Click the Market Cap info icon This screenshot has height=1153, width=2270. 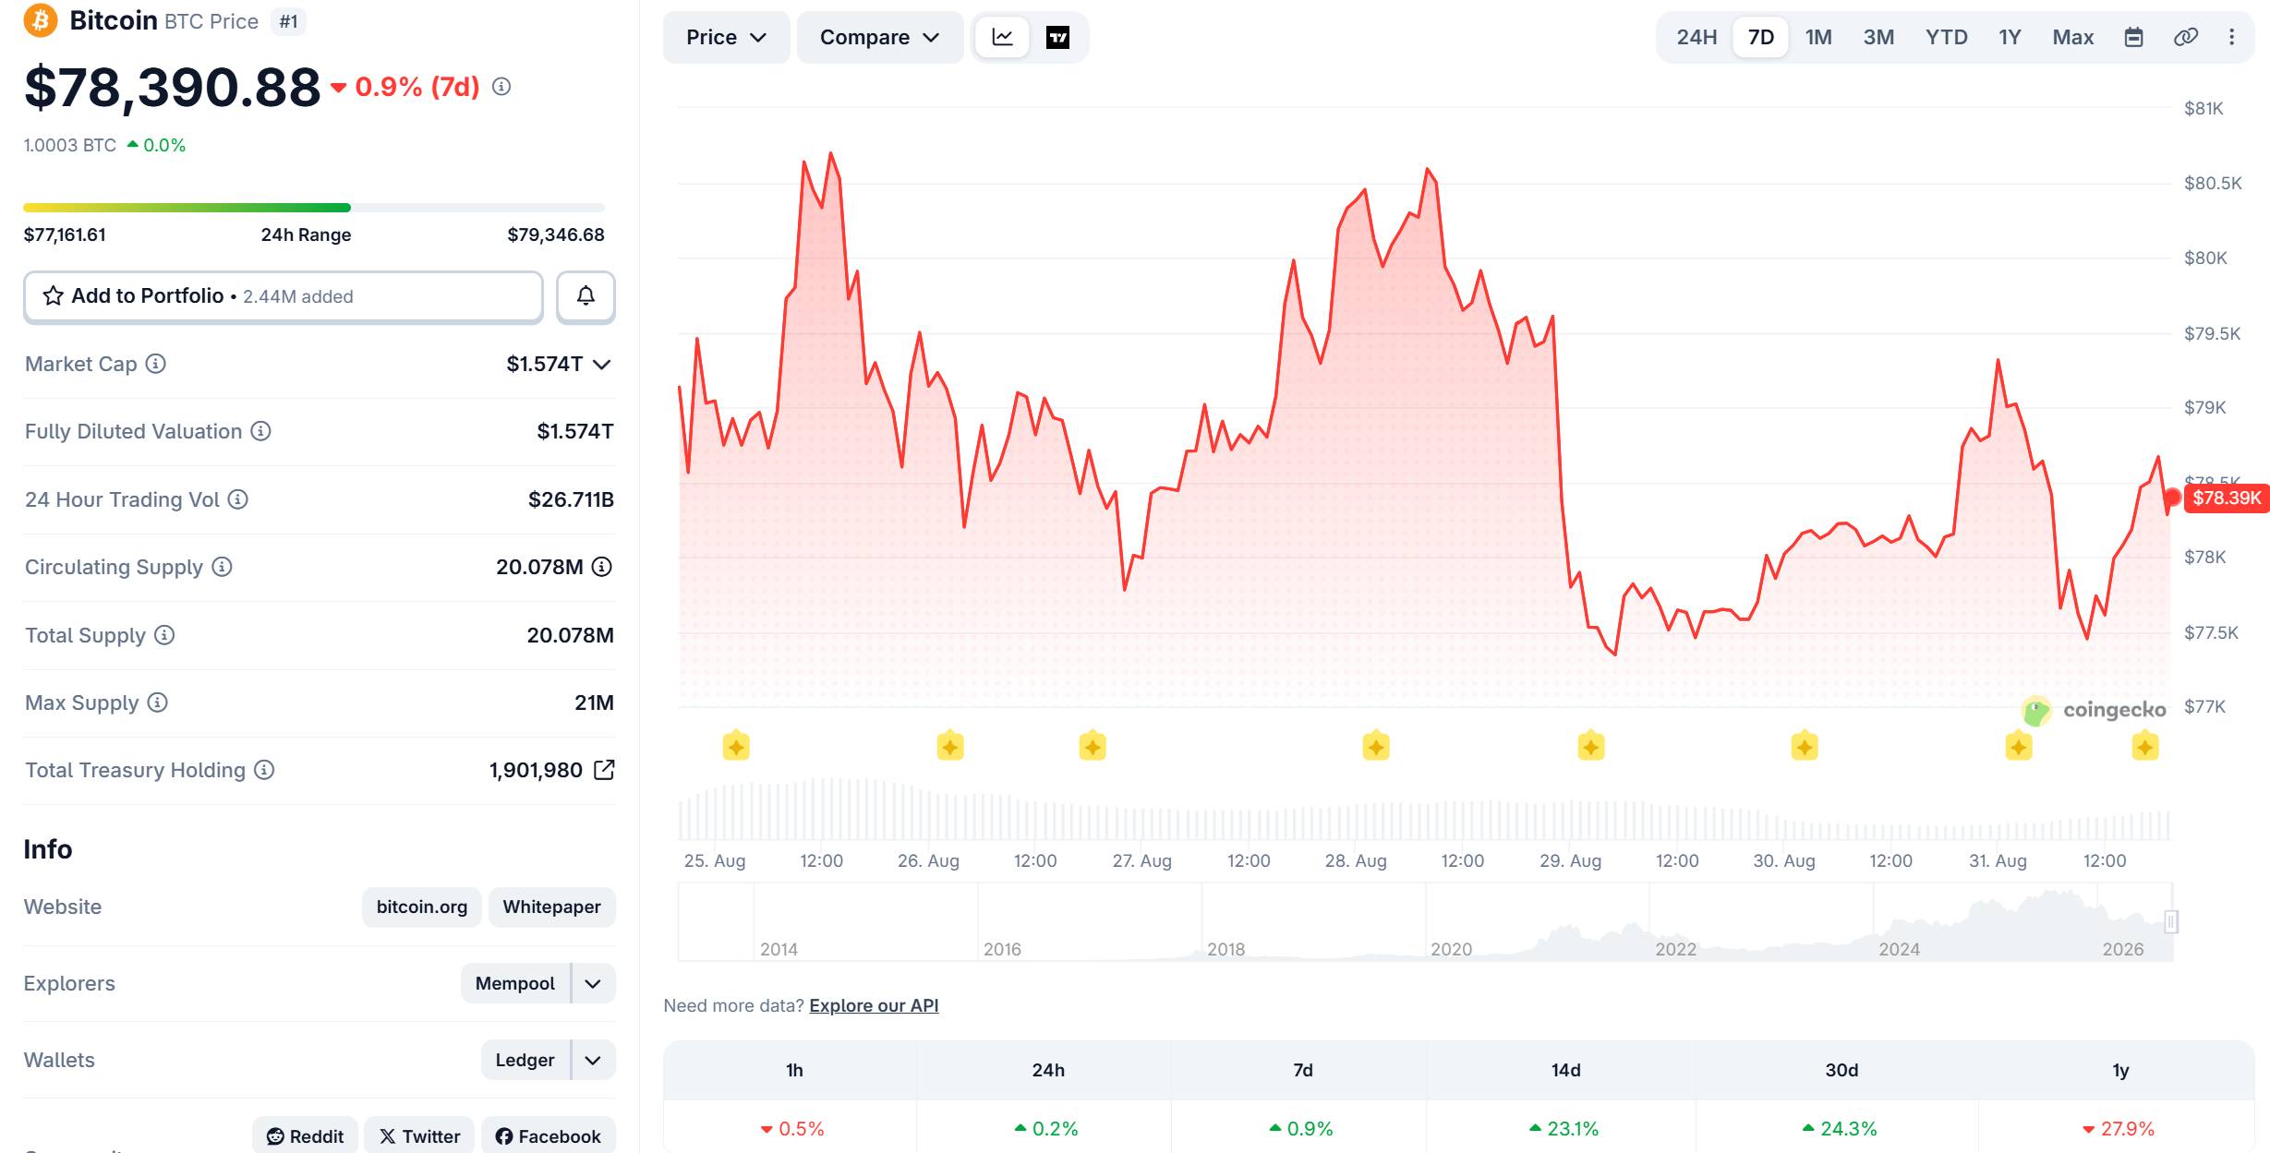click(x=156, y=364)
